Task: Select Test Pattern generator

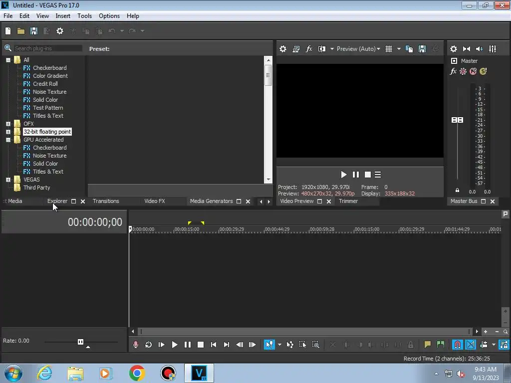Action: point(48,108)
